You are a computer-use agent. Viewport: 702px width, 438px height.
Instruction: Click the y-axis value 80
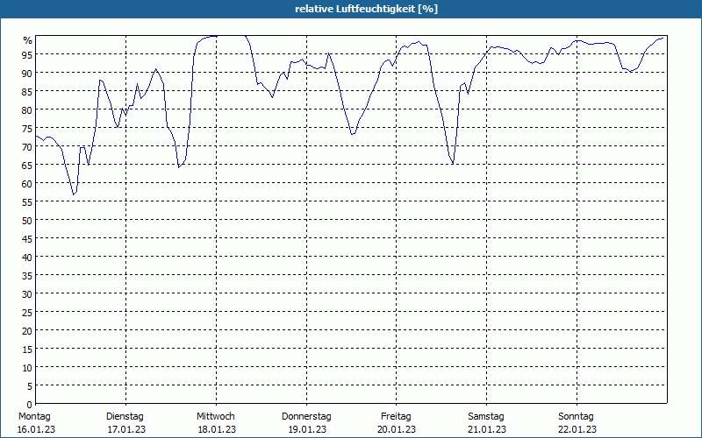[x=27, y=110]
